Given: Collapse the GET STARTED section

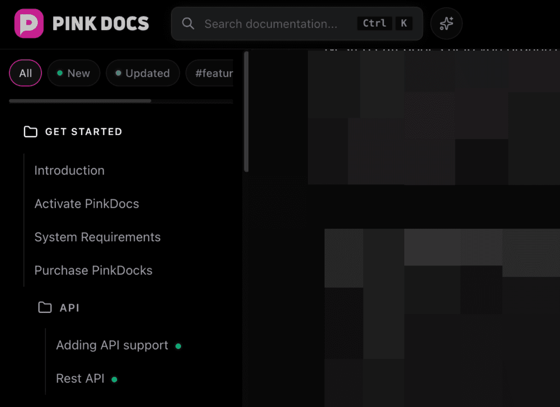Looking at the screenshot, I should click(83, 131).
